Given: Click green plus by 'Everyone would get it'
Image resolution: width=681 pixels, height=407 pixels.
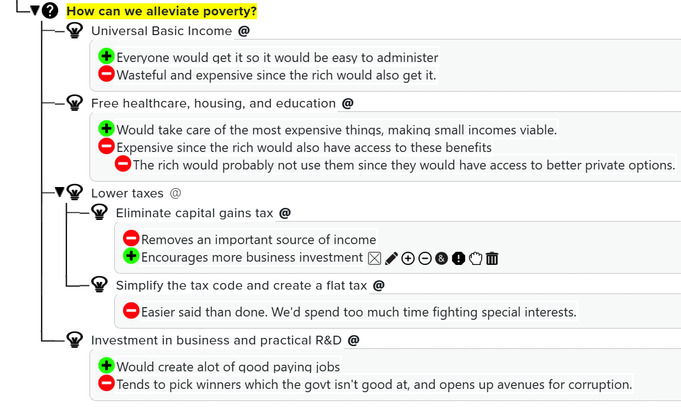Looking at the screenshot, I should (x=107, y=56).
